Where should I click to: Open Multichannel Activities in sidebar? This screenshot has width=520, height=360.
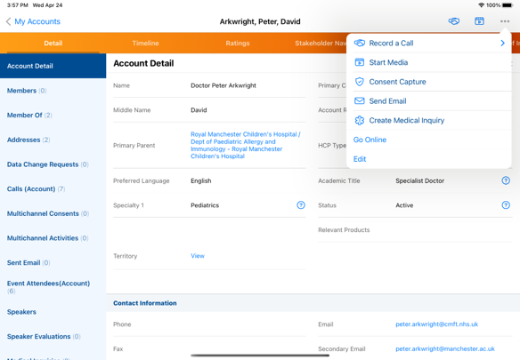pos(53,238)
